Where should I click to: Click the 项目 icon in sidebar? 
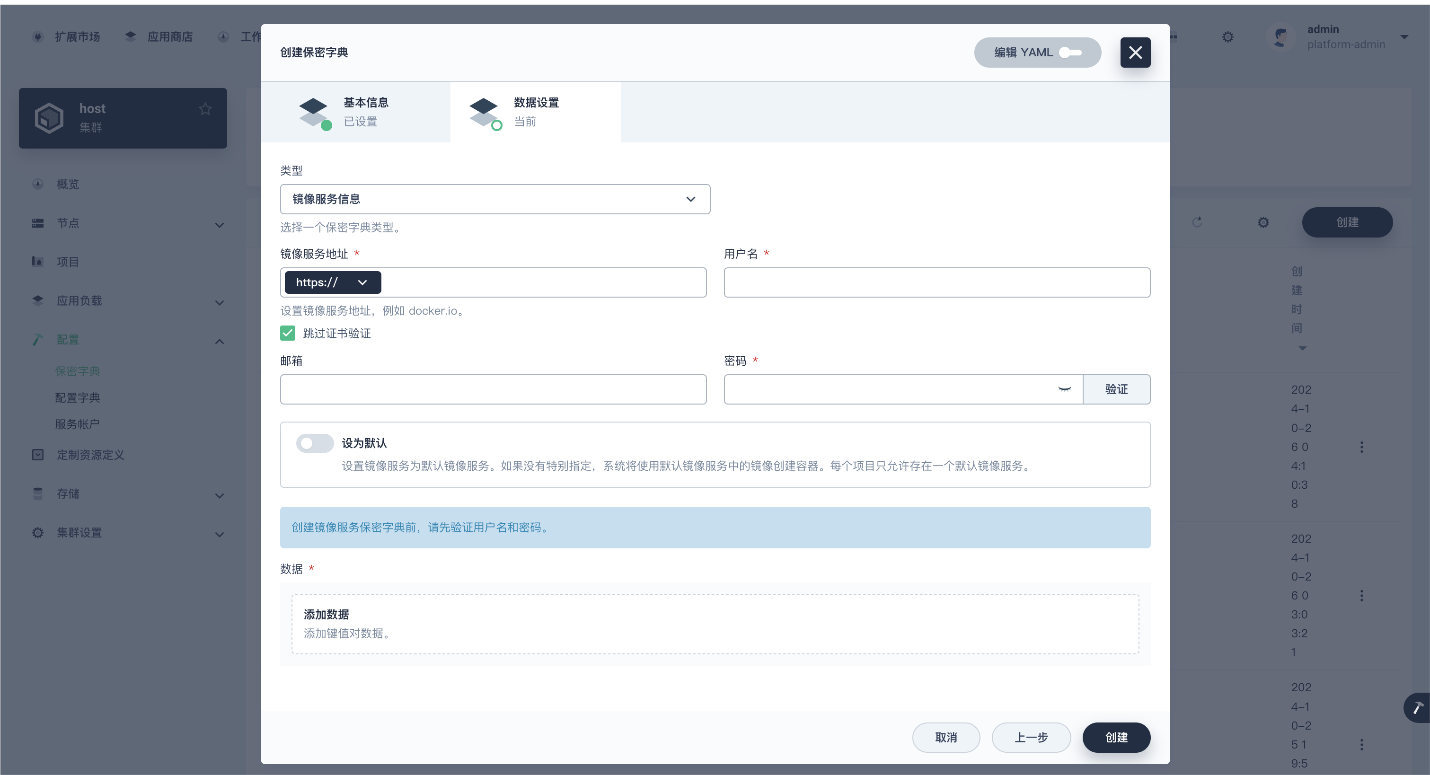[x=37, y=262]
